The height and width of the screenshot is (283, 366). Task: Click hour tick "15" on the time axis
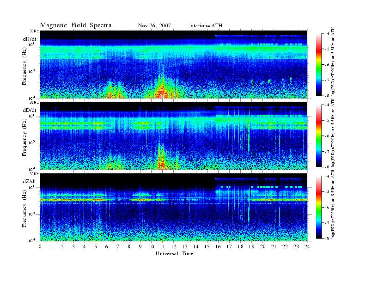click(x=207, y=247)
